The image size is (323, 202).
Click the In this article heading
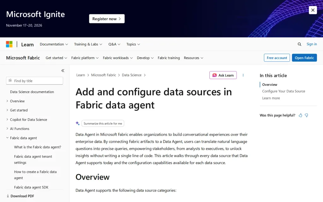tap(273, 75)
